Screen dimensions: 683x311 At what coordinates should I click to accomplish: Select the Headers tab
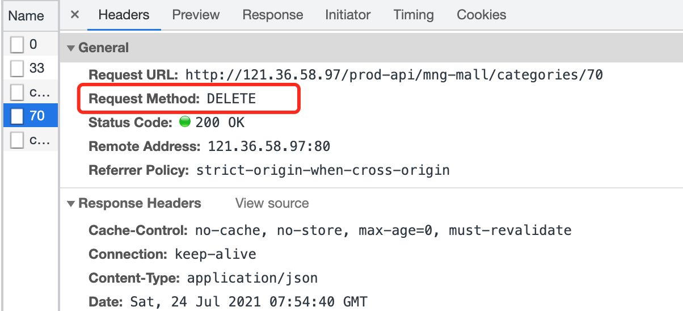(x=124, y=15)
